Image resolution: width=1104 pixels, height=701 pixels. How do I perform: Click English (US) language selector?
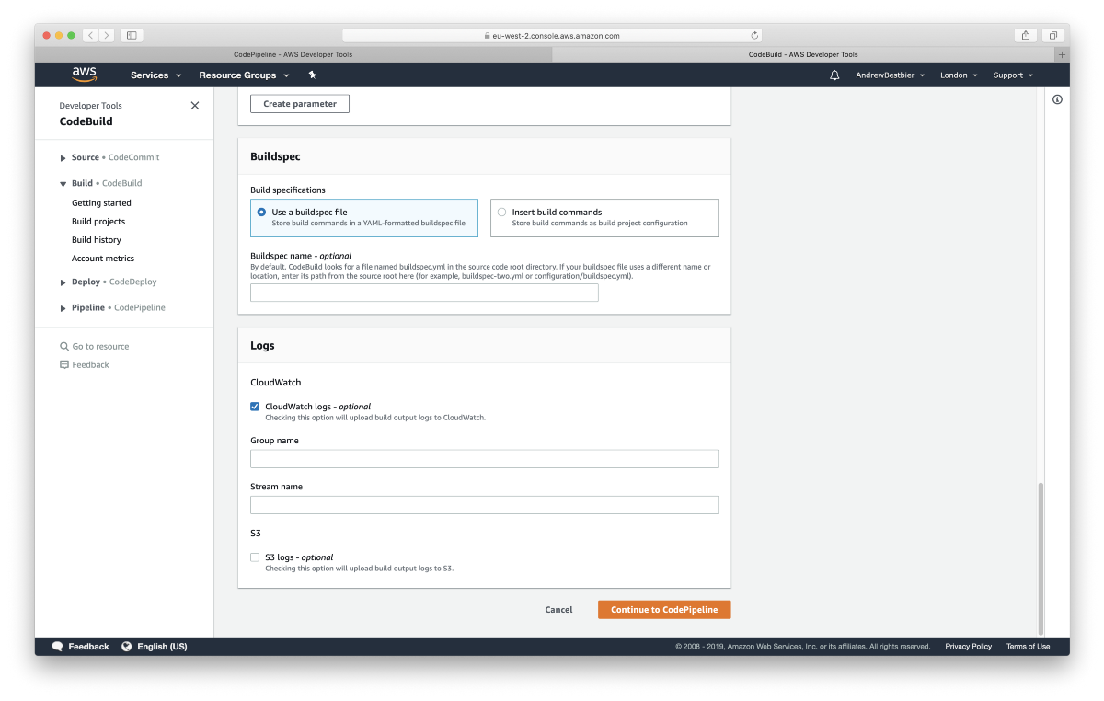pos(162,647)
